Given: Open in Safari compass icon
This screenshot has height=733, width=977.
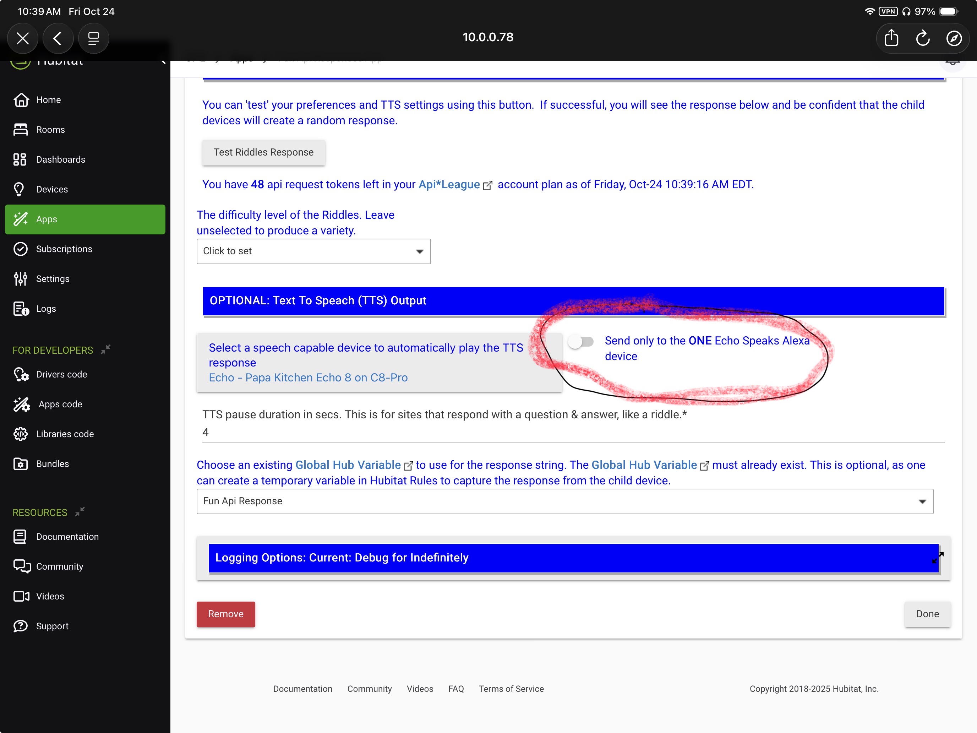Looking at the screenshot, I should point(954,38).
